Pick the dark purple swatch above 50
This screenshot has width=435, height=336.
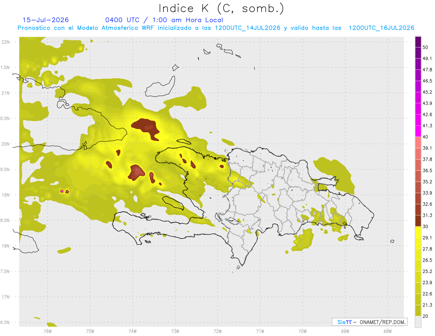click(418, 42)
